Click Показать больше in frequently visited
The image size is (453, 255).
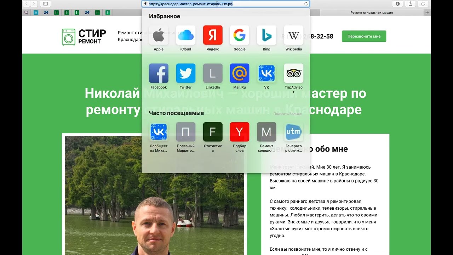pyautogui.click(x=287, y=114)
